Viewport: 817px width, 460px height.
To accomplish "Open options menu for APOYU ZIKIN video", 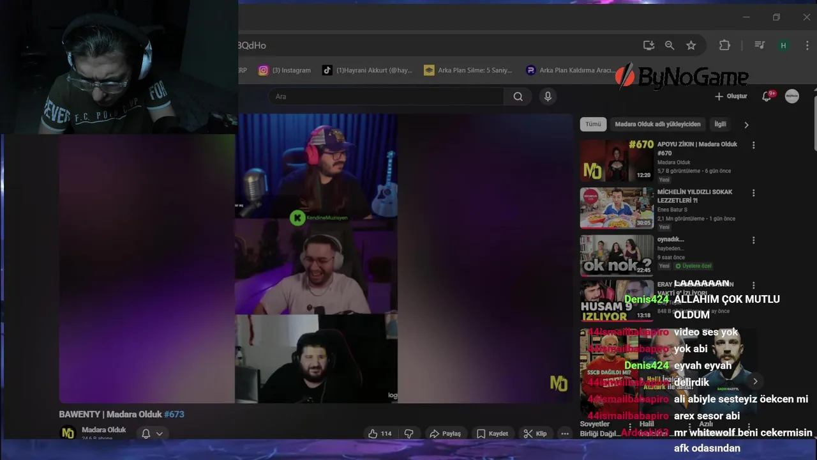I will click(x=753, y=145).
